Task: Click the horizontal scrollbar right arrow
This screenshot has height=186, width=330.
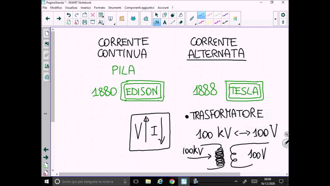Action: click(287, 174)
